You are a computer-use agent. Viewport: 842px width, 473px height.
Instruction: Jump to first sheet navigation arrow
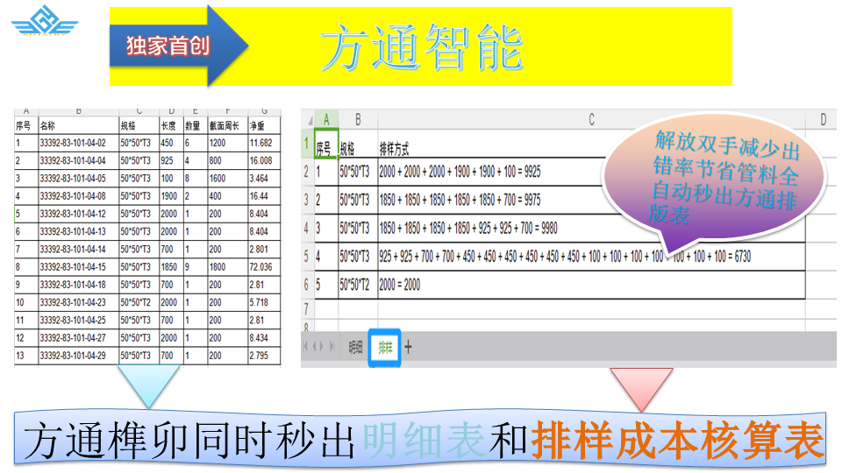pos(306,347)
